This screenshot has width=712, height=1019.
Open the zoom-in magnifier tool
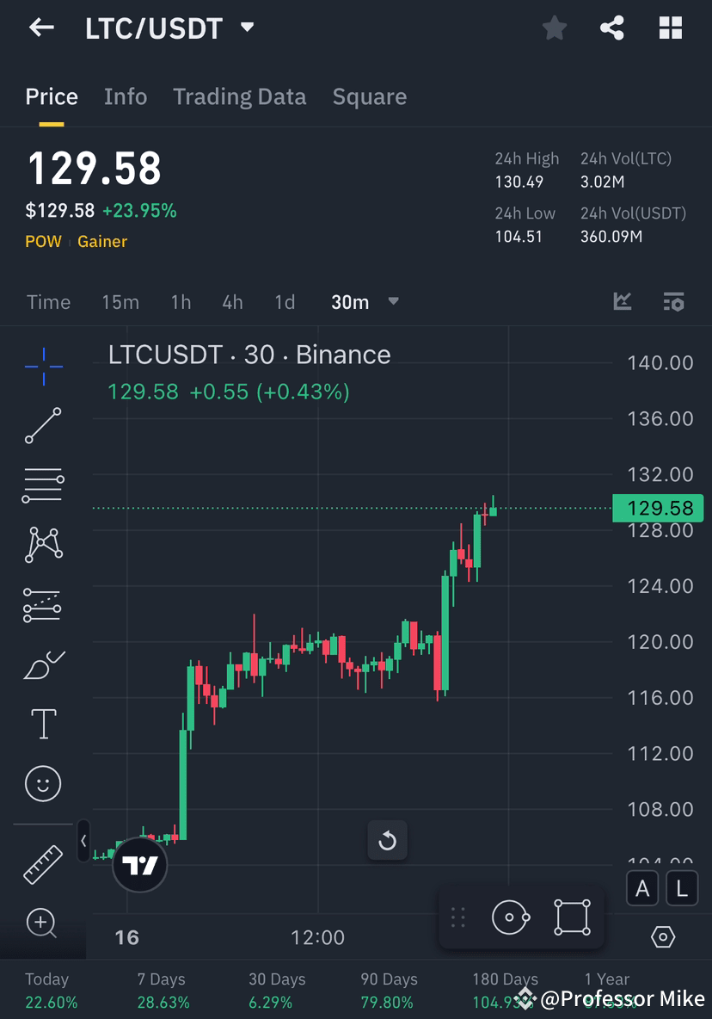point(43,923)
